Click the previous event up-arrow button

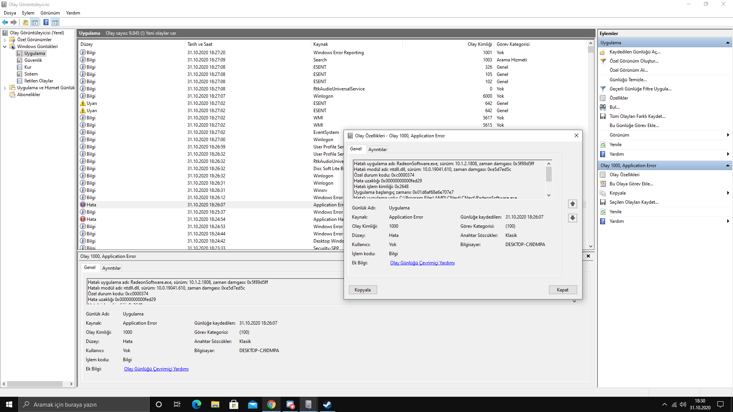click(572, 204)
